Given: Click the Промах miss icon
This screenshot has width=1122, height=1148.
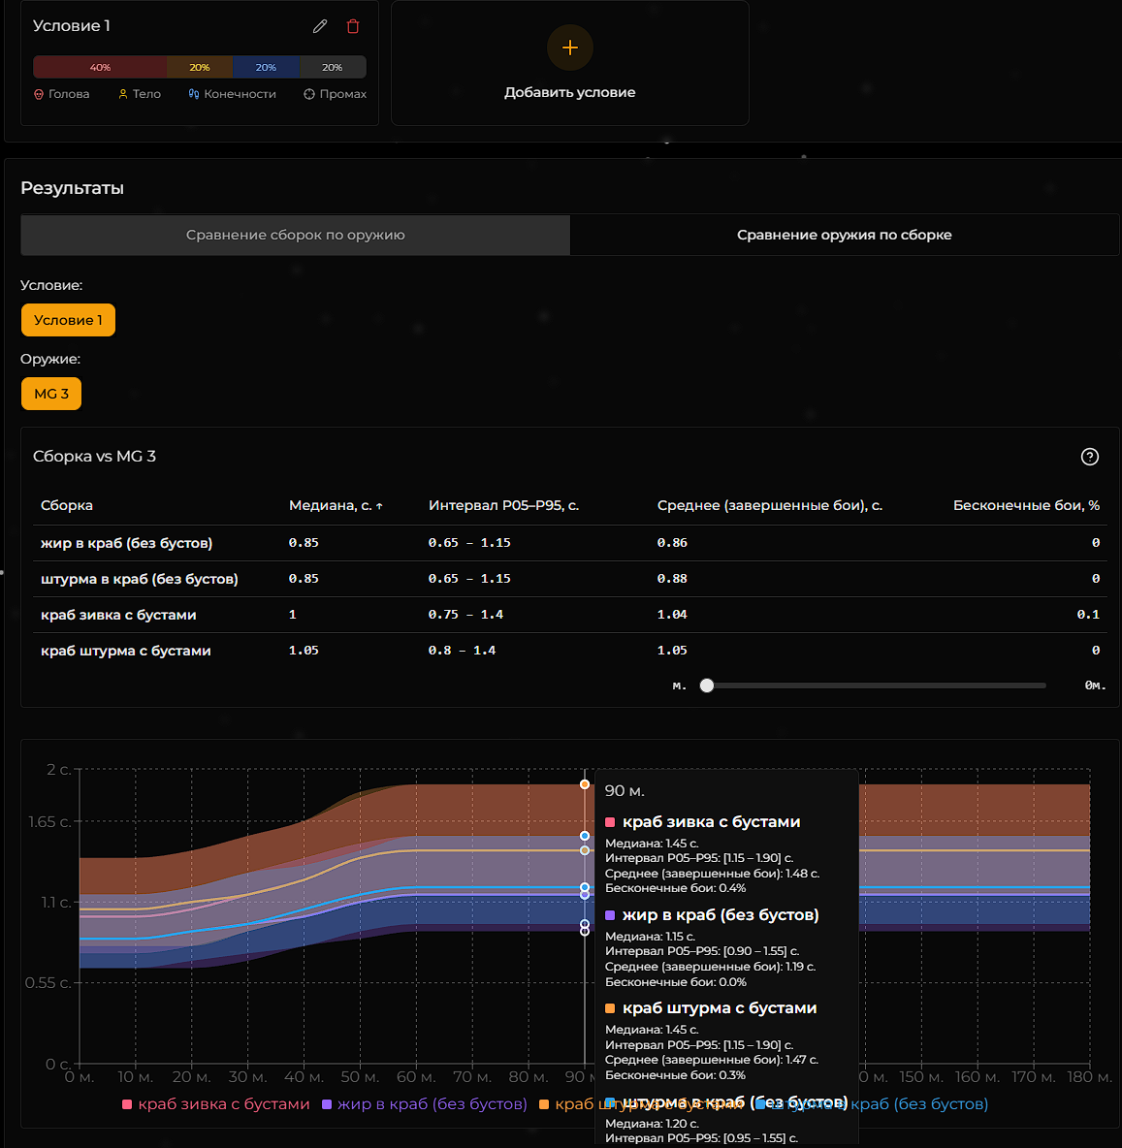Looking at the screenshot, I should point(309,94).
